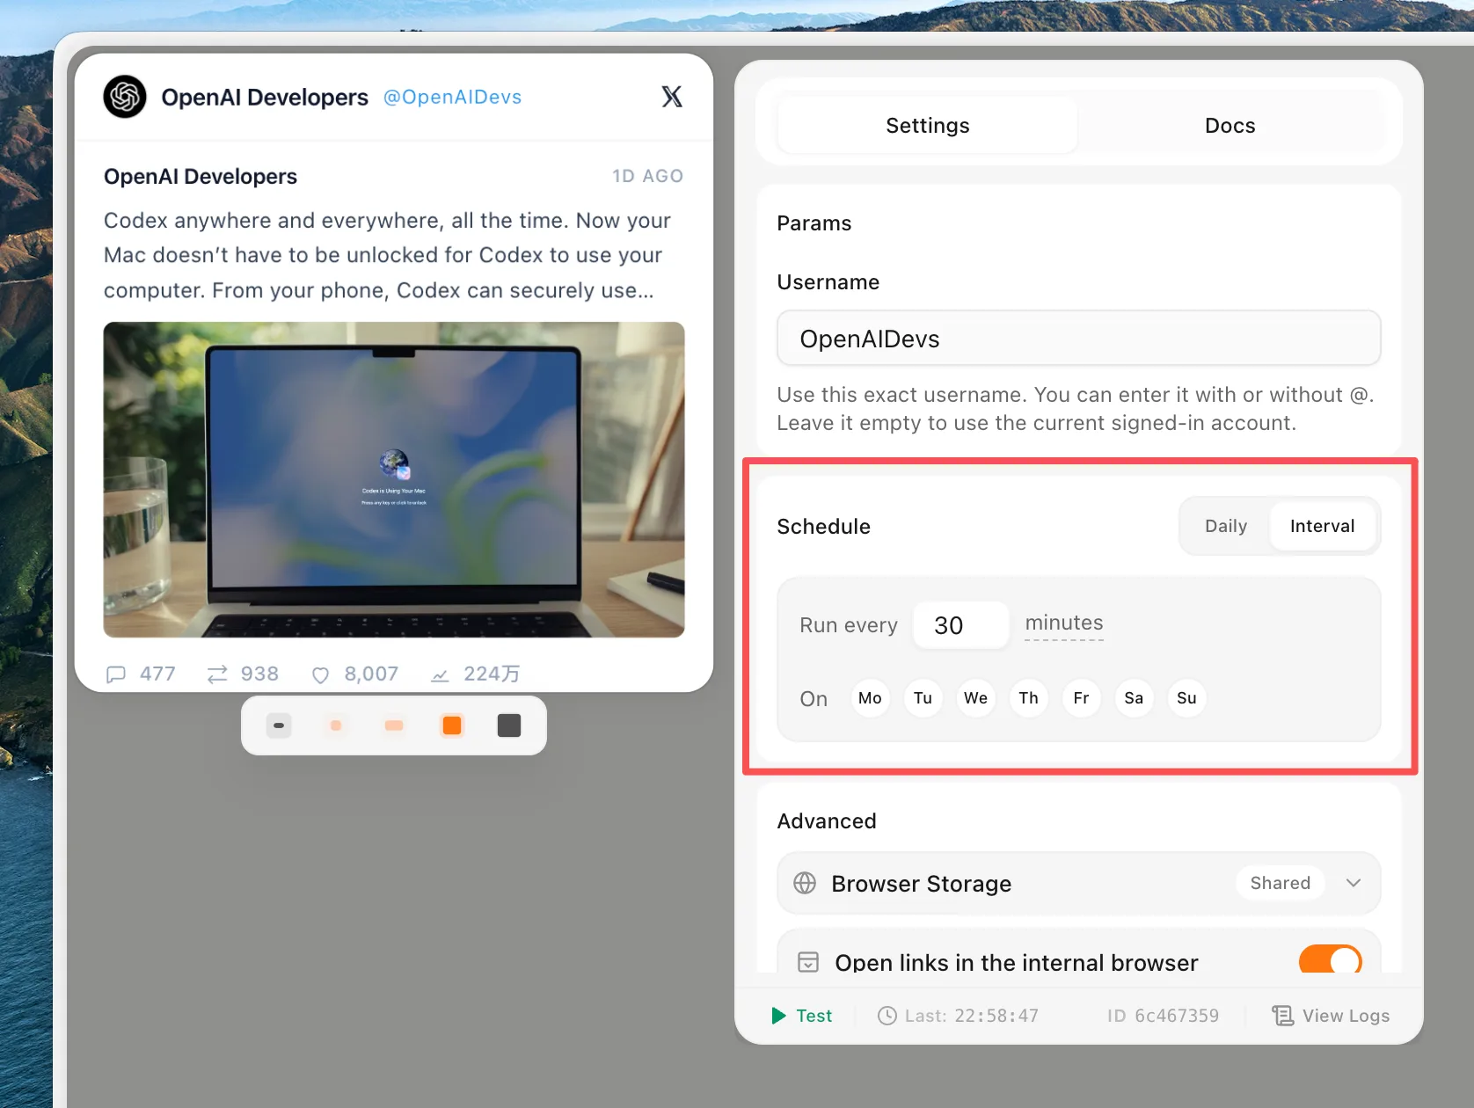Image resolution: width=1474 pixels, height=1108 pixels.
Task: Click the OpenAI Developers header title
Action: [265, 97]
